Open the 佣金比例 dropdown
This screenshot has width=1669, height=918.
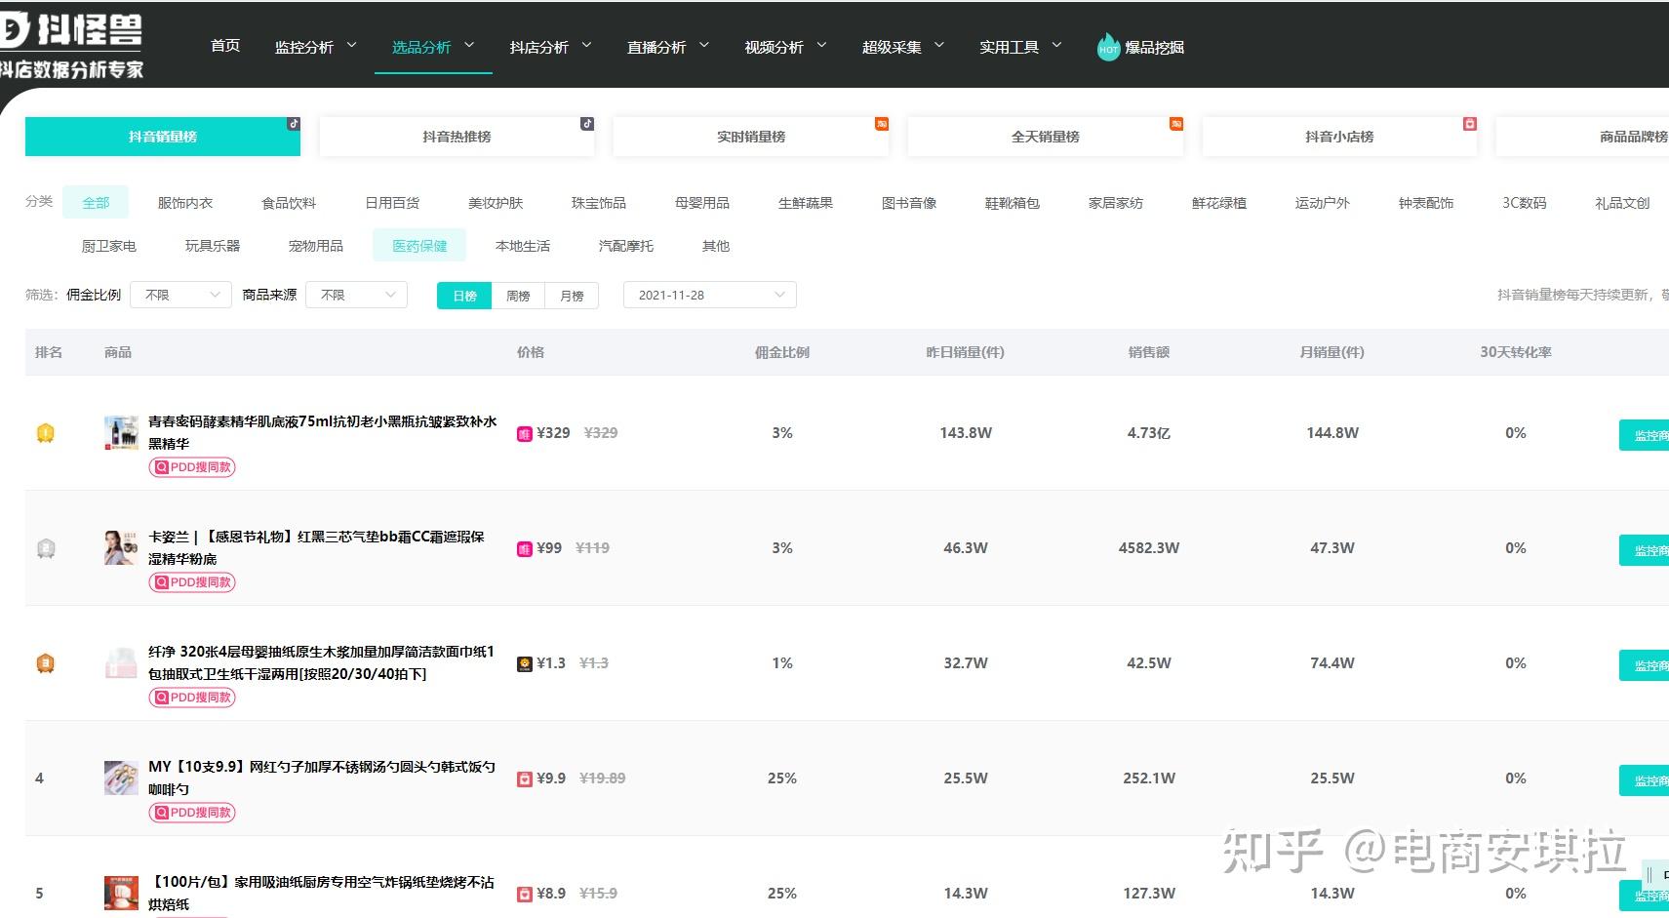180,295
